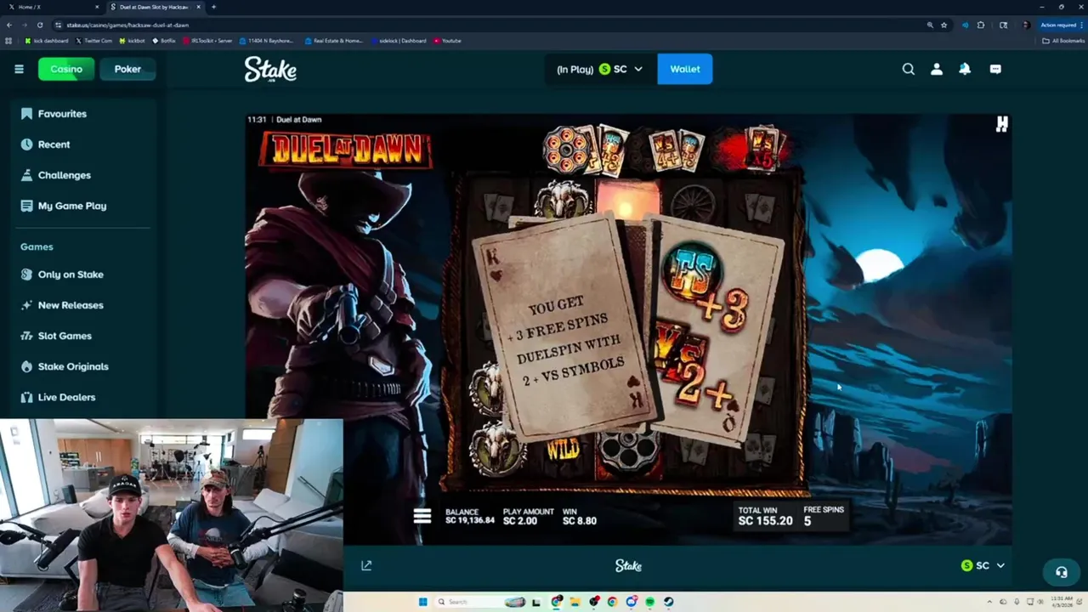Open the IRLToolkit + Server bookmark
This screenshot has height=612, width=1088.
point(207,40)
